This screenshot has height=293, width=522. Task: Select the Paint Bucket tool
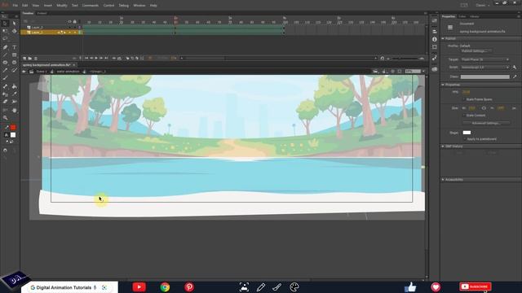[15, 86]
